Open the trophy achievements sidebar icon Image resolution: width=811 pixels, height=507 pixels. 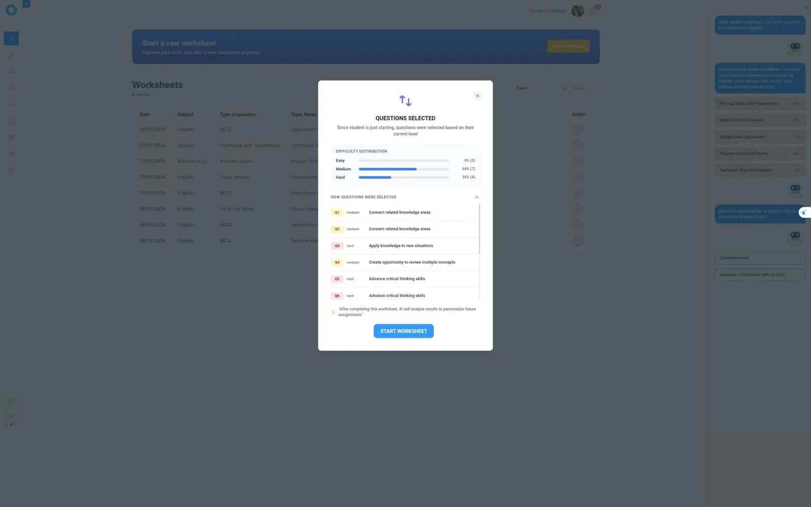(11, 154)
